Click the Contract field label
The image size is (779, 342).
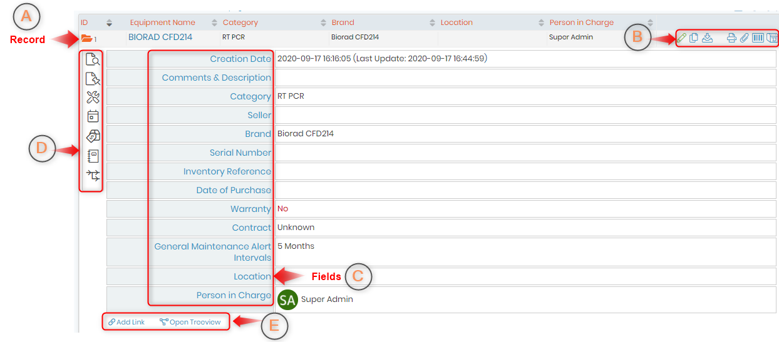pyautogui.click(x=252, y=228)
